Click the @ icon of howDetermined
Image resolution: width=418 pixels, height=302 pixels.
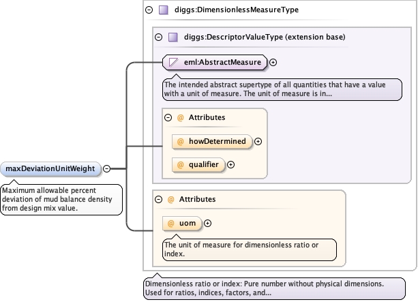click(x=181, y=142)
